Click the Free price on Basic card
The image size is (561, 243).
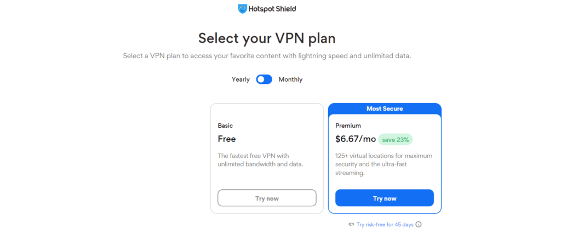click(x=227, y=139)
